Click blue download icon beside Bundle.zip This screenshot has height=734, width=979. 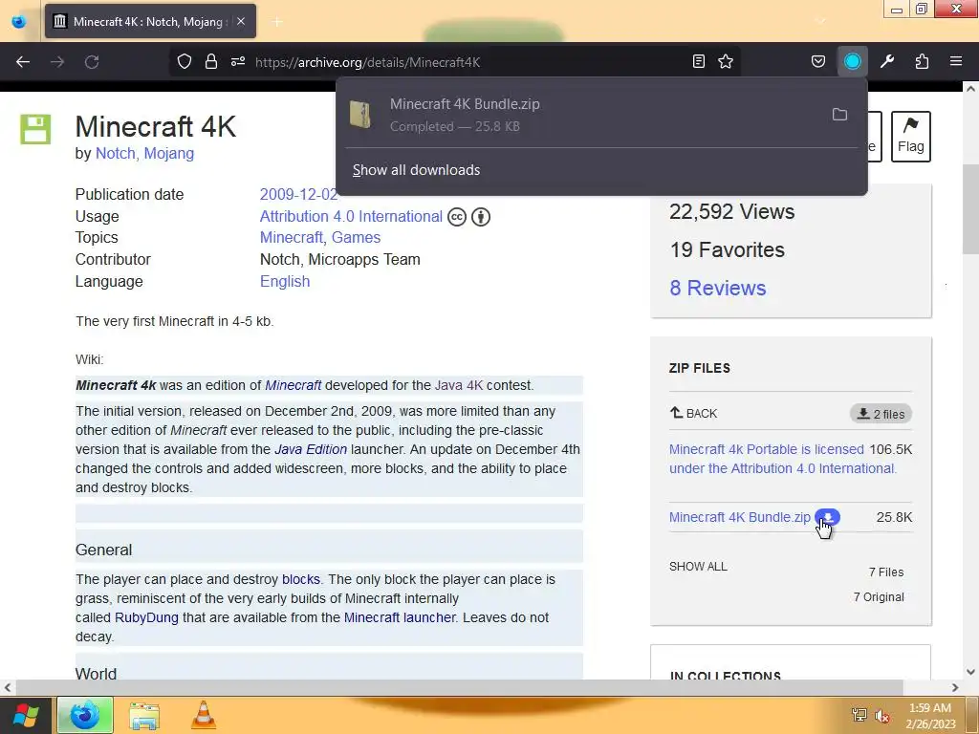coord(827,517)
